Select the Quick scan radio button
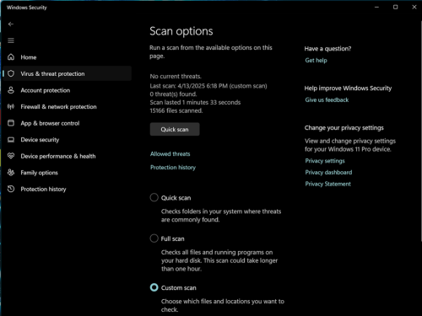This screenshot has width=422, height=316. [x=154, y=197]
